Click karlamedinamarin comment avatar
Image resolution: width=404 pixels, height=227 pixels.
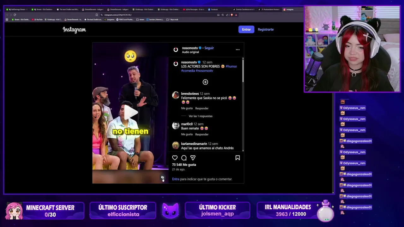pos(176,145)
